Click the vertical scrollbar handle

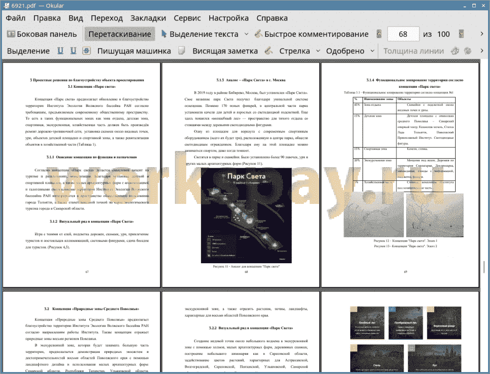pos(484,267)
